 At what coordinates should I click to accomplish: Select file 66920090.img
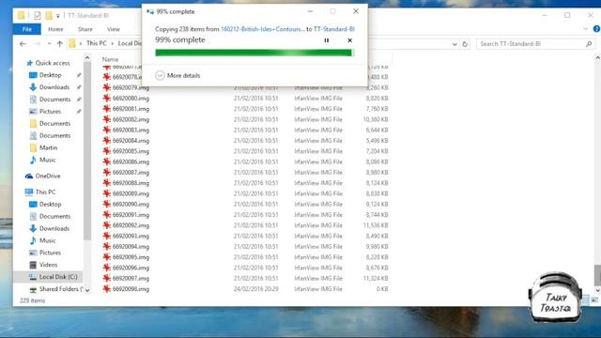pyautogui.click(x=131, y=205)
